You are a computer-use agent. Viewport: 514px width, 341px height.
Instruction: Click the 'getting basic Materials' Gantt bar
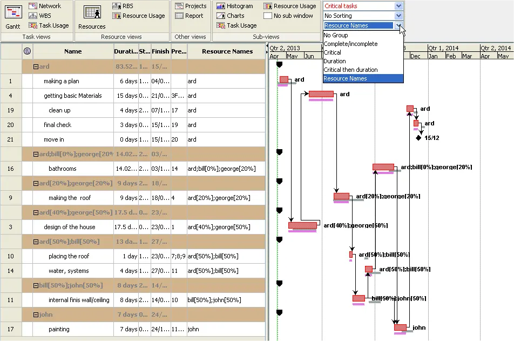pyautogui.click(x=321, y=94)
